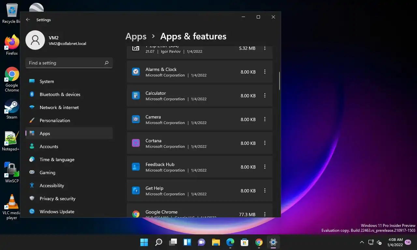Click the Cortana app icon in list
Screen dimensions: 417x250
pos(136,143)
